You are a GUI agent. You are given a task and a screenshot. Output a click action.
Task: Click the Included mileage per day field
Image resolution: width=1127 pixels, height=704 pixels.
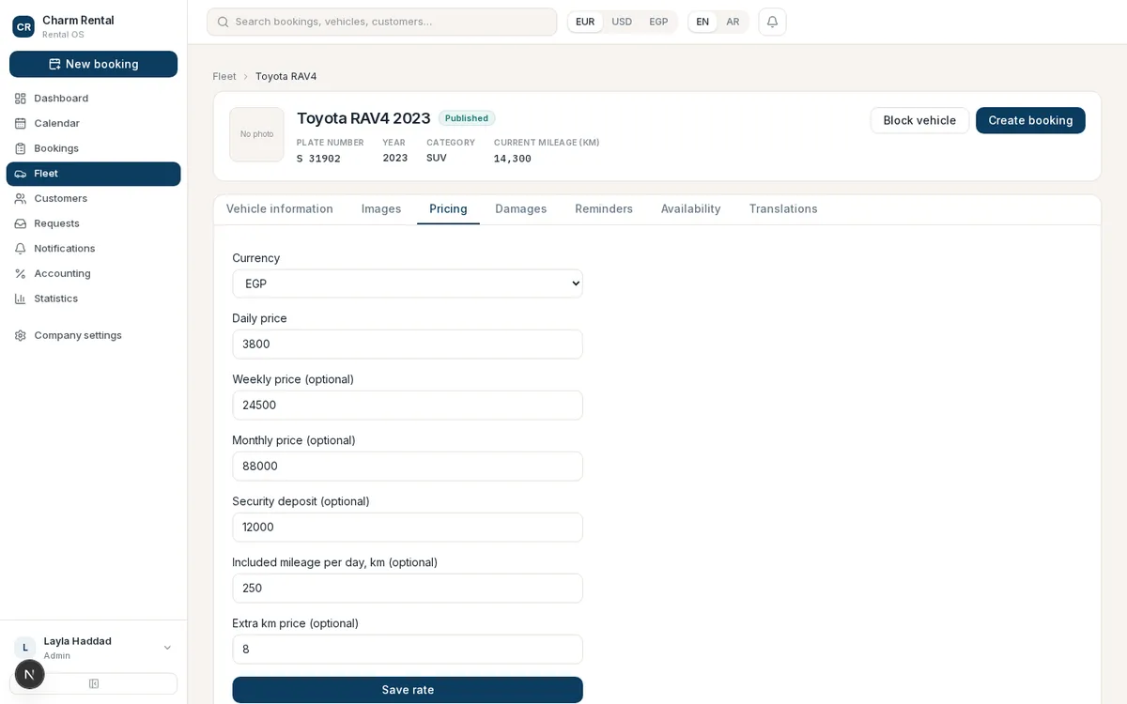408,589
